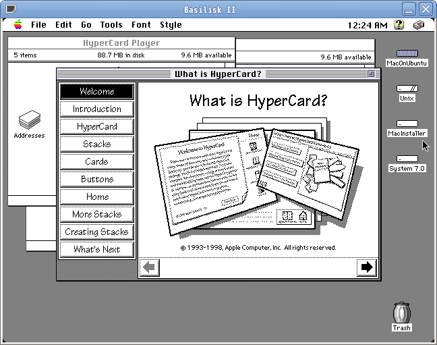Click the 12:24 AM menu bar clock
This screenshot has height=345, width=437.
(368, 26)
